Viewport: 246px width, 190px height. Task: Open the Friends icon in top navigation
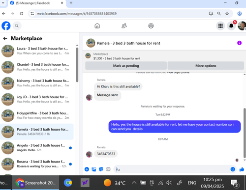point(124,26)
